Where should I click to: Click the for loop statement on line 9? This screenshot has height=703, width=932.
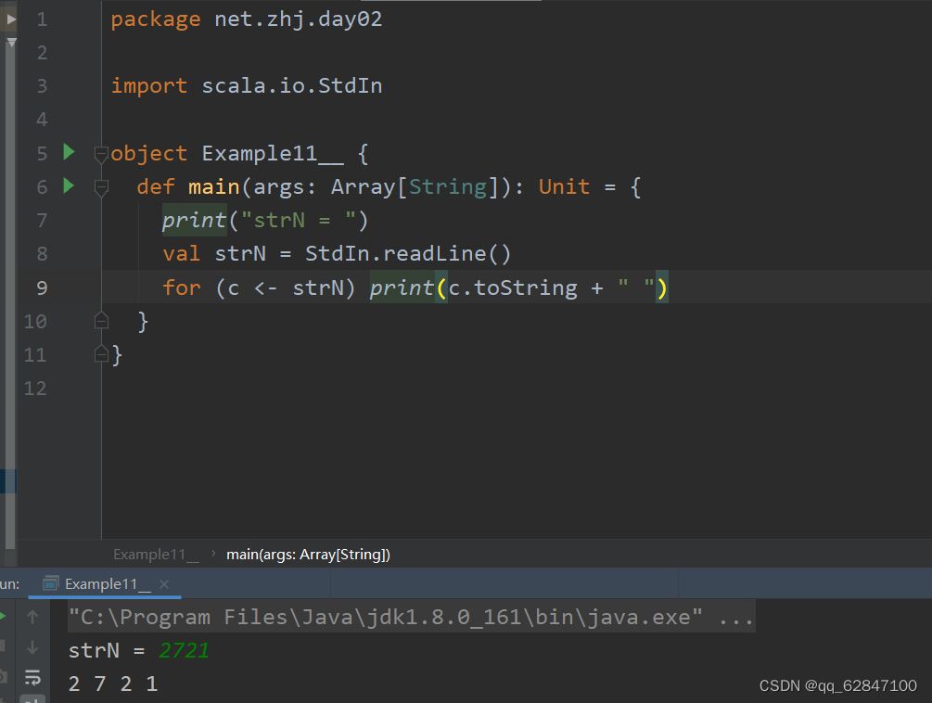[x=415, y=288]
